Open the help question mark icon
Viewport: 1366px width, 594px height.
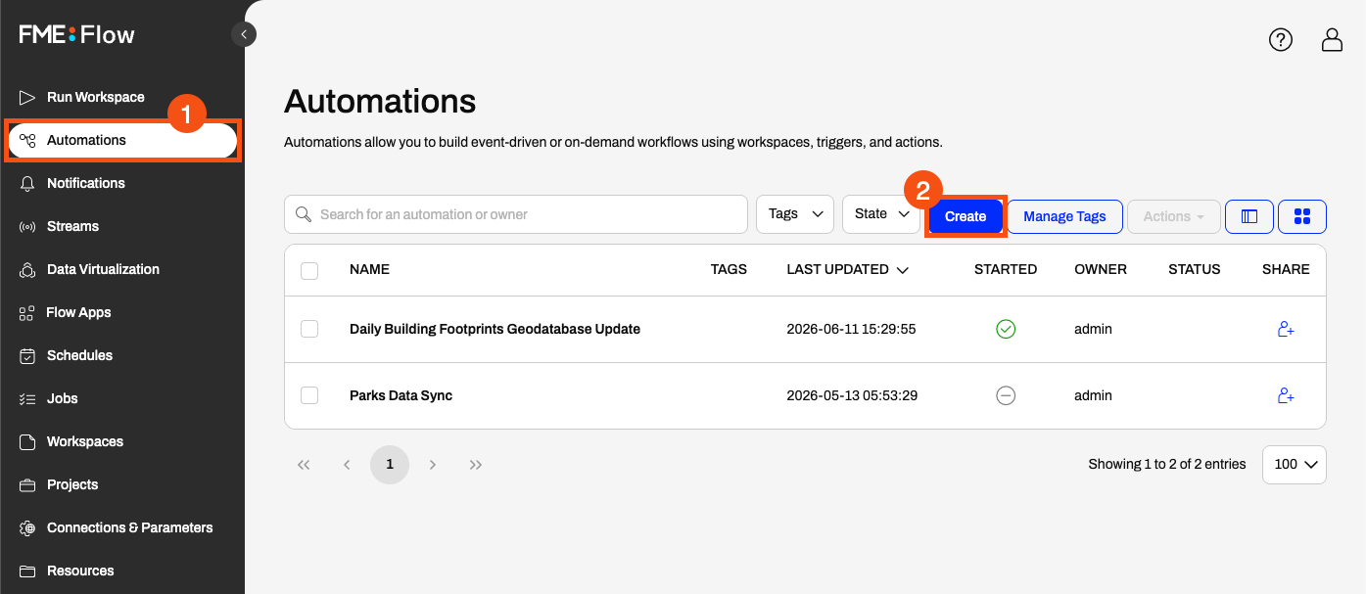coord(1281,39)
